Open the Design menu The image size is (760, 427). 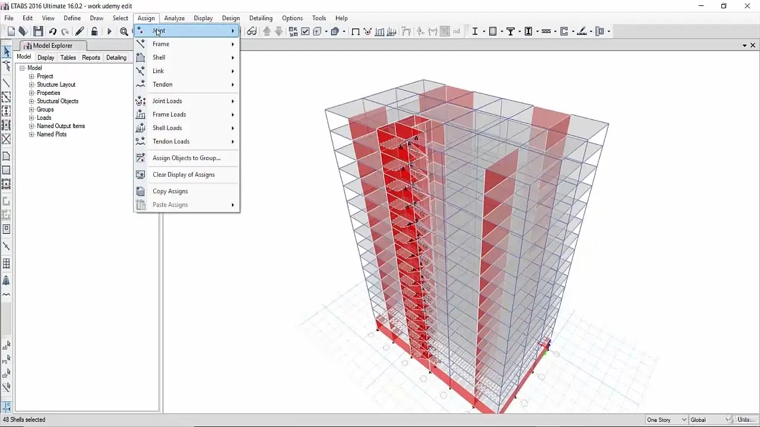[231, 18]
